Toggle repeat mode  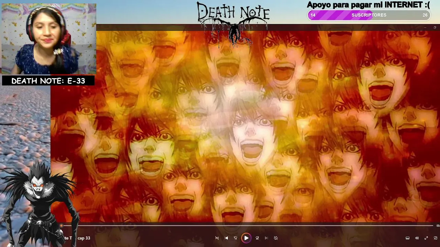coord(276,238)
